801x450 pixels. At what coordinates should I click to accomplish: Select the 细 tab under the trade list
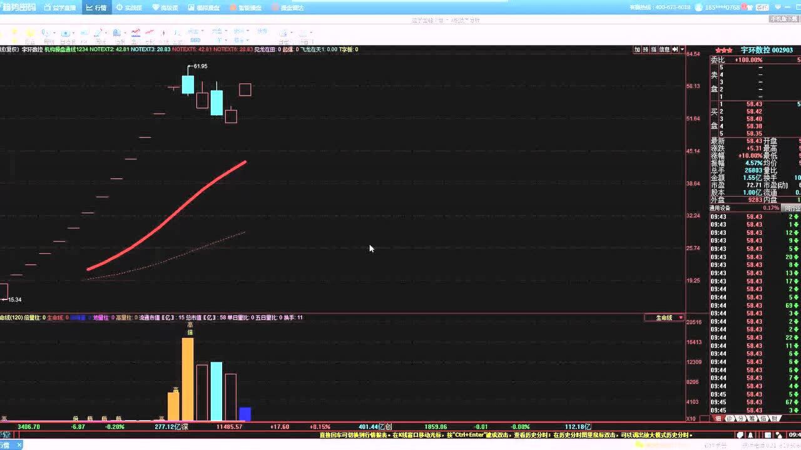click(x=718, y=418)
